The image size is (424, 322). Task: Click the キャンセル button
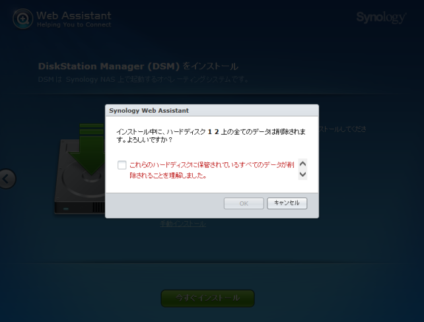287,203
